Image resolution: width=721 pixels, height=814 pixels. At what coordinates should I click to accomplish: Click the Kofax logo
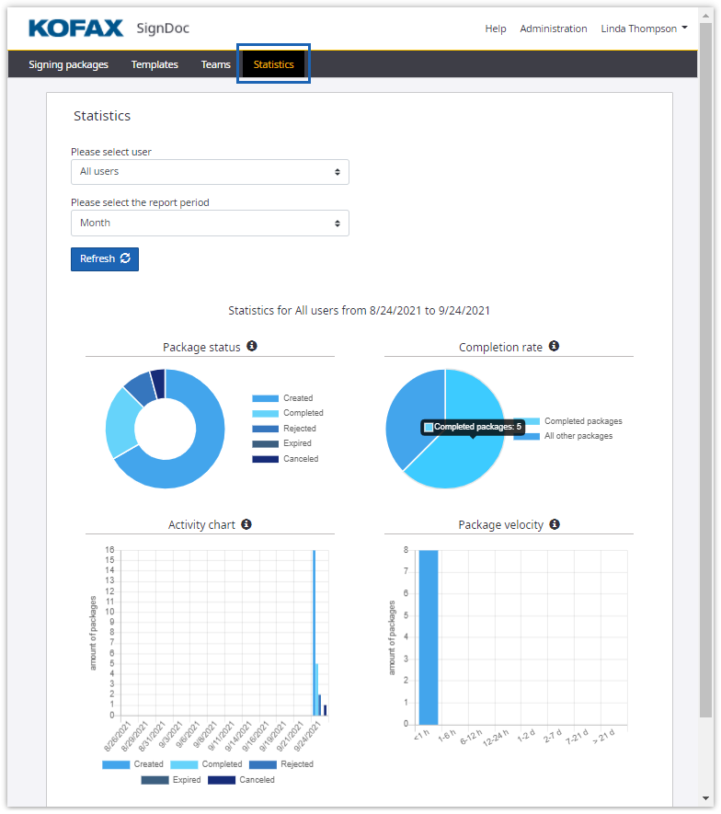point(75,29)
